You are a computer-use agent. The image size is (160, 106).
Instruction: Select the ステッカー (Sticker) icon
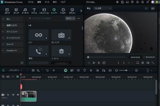(73, 11)
